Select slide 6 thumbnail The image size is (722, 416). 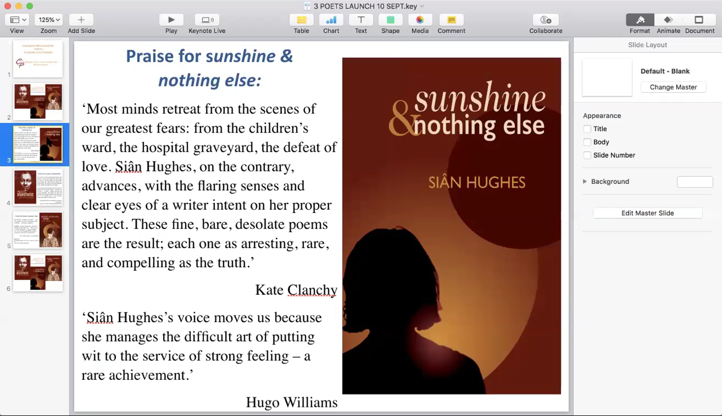click(x=38, y=273)
